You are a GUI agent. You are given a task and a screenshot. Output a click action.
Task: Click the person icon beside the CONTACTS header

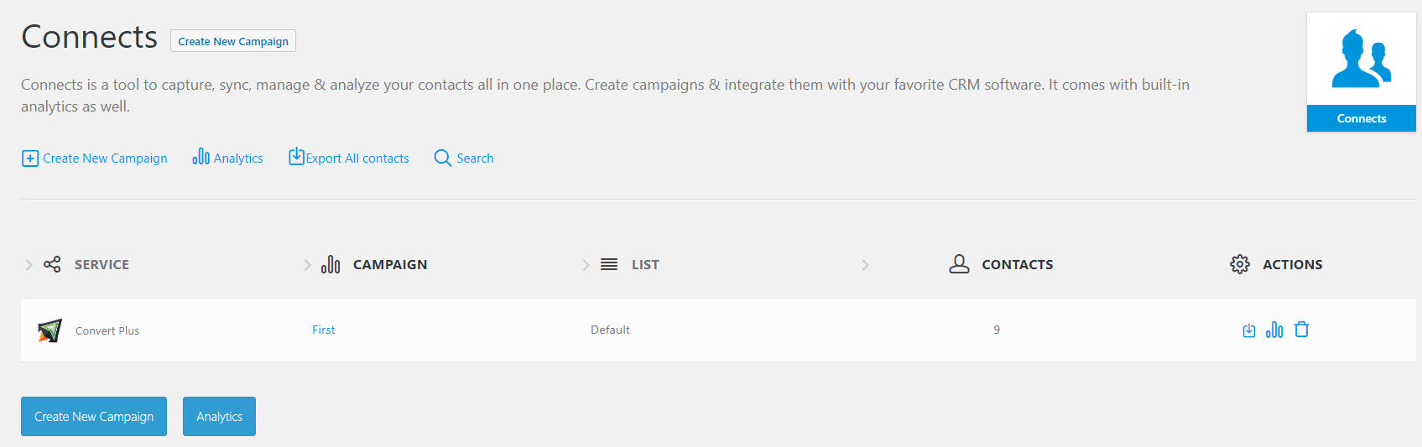point(959,264)
